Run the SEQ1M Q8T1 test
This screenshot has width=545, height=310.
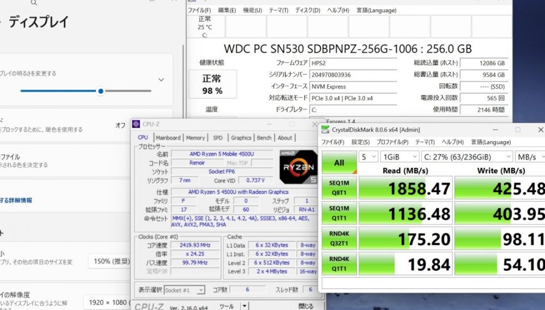(x=339, y=187)
